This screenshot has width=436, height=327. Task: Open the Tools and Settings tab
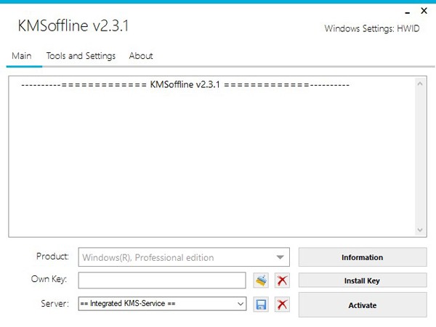81,56
